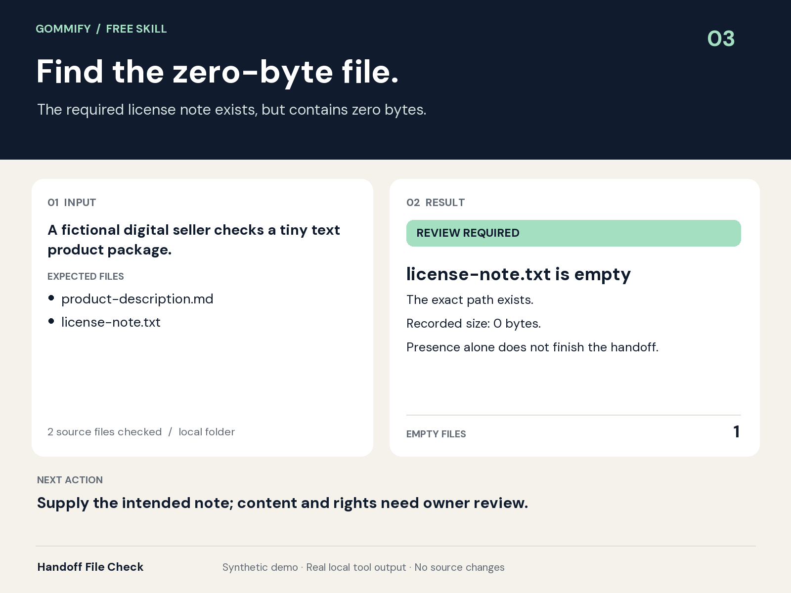Click the '01 INPUT' card label
The image size is (791, 593).
(x=72, y=203)
